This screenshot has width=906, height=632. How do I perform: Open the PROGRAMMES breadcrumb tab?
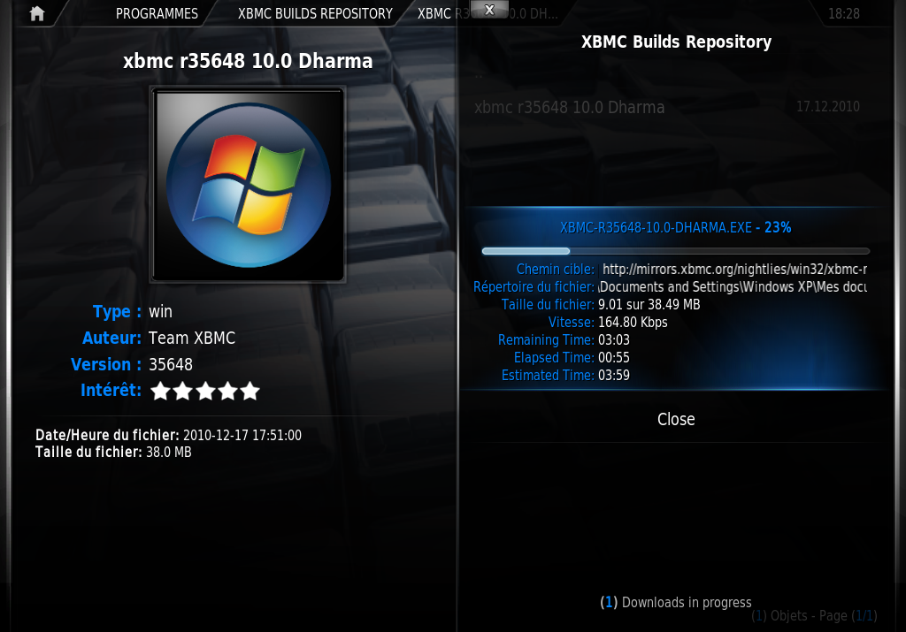coord(157,13)
